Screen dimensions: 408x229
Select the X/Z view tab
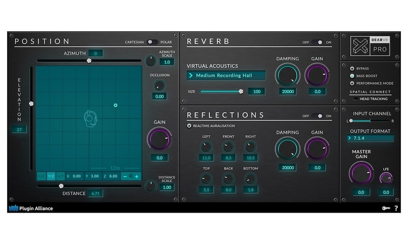[x=41, y=176]
